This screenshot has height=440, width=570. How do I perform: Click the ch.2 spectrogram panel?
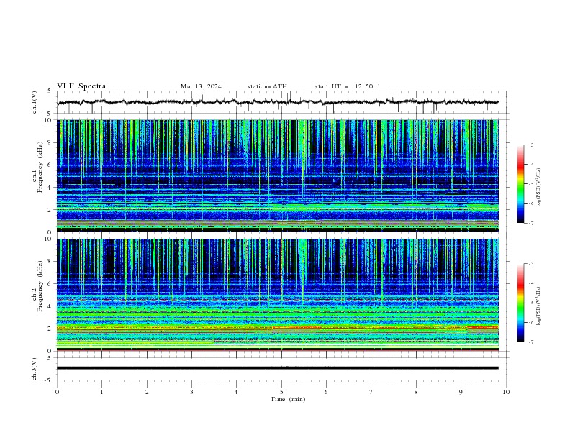click(x=277, y=295)
